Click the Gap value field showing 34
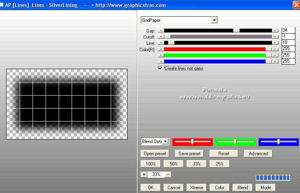This screenshot has width=300, height=193. 289,30
